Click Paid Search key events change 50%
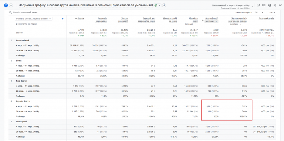 [x=216, y=96]
